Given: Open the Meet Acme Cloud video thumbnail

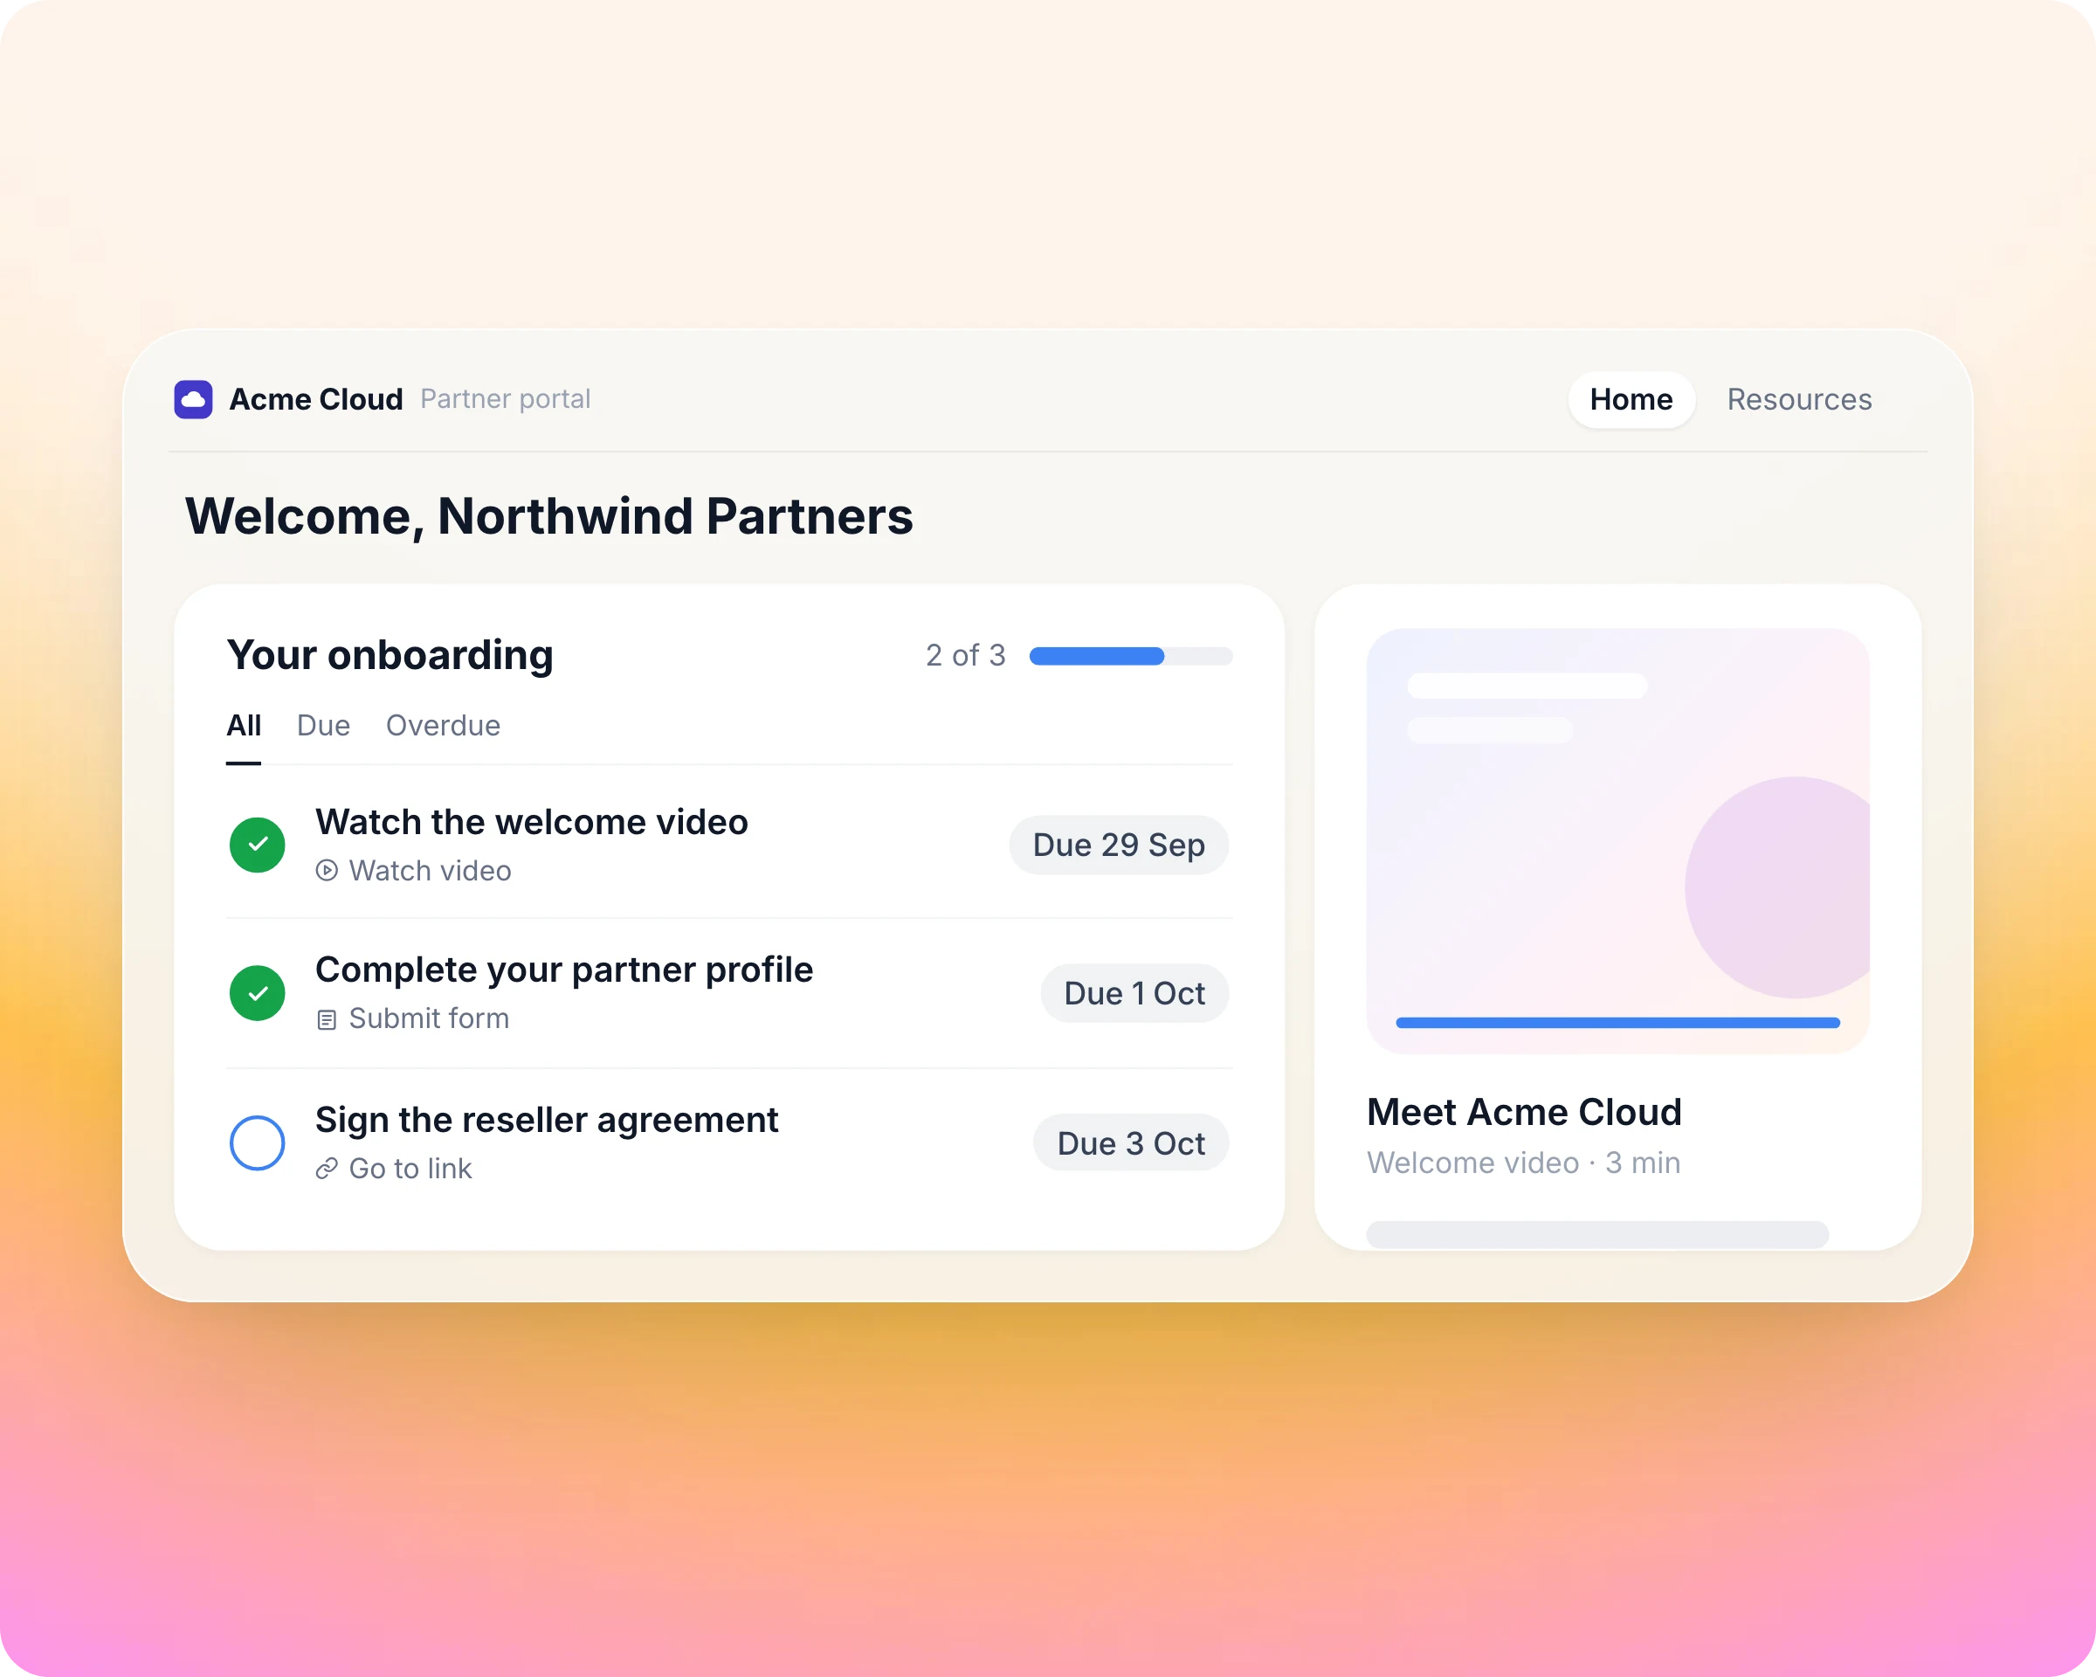Looking at the screenshot, I should pyautogui.click(x=1617, y=841).
